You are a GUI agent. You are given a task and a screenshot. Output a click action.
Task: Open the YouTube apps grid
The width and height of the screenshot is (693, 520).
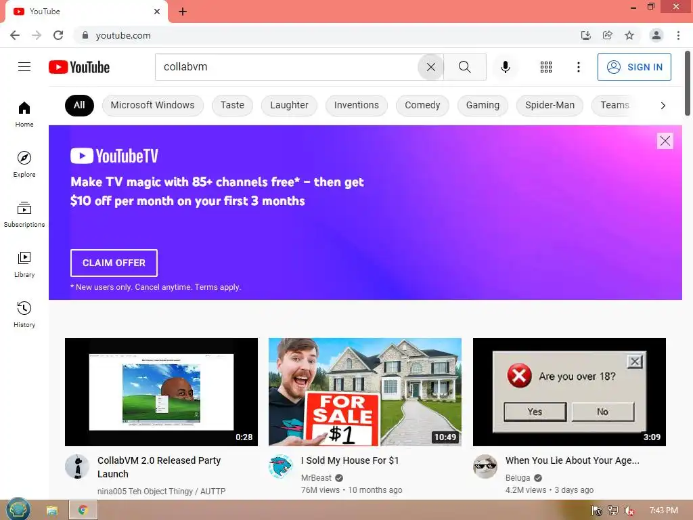(x=546, y=67)
